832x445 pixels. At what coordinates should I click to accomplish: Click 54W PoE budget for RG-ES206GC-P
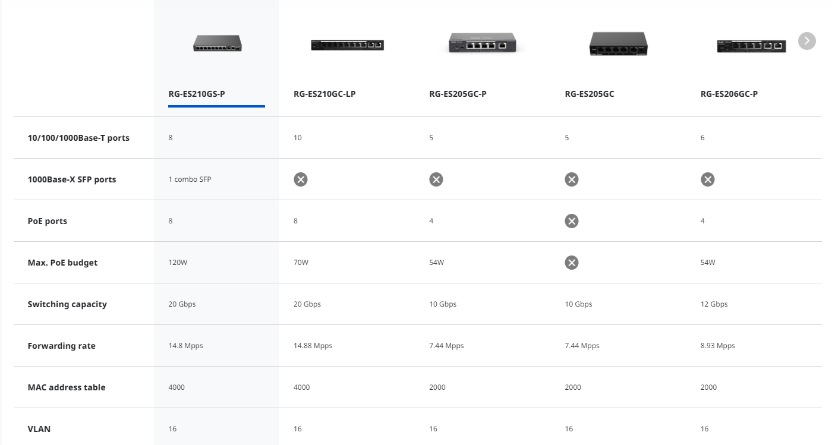[708, 263]
